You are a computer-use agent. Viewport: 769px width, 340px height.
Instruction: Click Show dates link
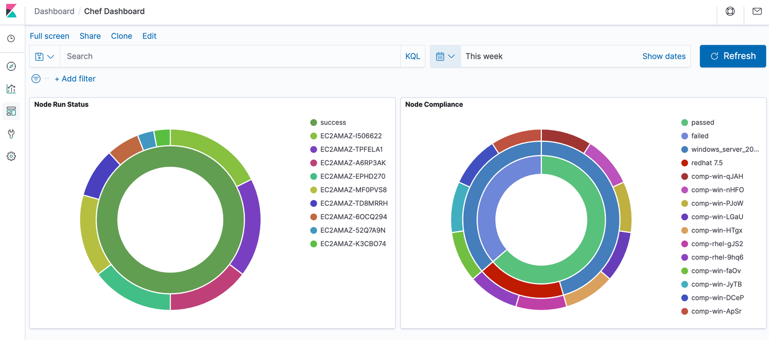(x=664, y=56)
